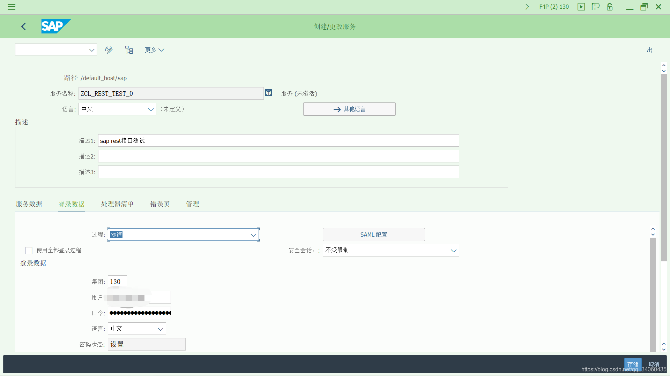Open the 服务数据 tab
This screenshot has width=670, height=376.
pyautogui.click(x=29, y=204)
